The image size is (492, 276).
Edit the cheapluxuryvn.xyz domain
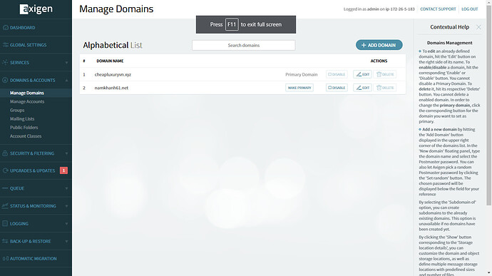[x=362, y=74]
